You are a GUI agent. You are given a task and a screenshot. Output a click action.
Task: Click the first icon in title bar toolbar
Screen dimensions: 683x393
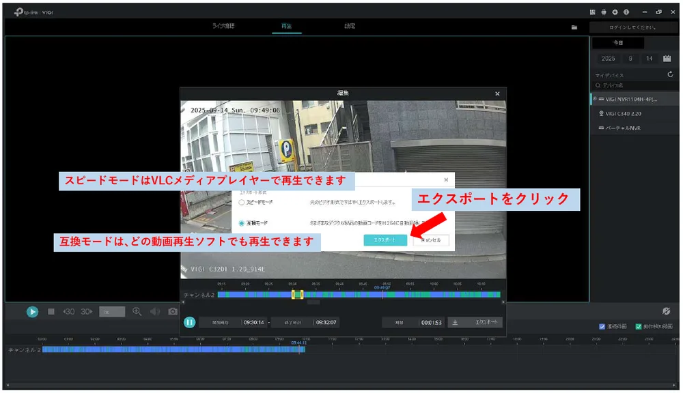(x=592, y=12)
